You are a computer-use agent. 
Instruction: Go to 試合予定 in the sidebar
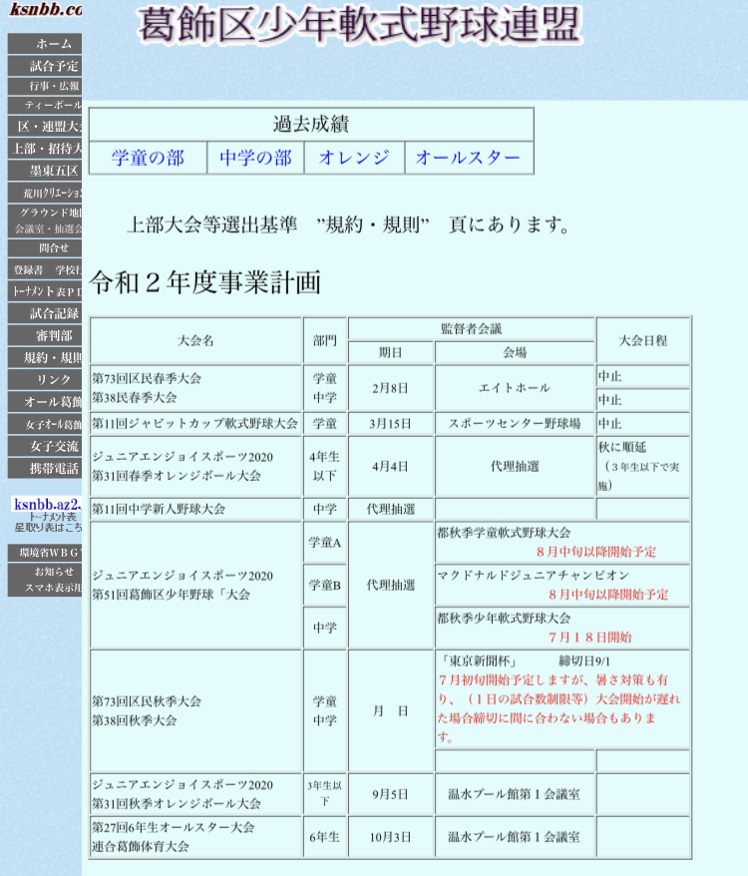tap(45, 66)
